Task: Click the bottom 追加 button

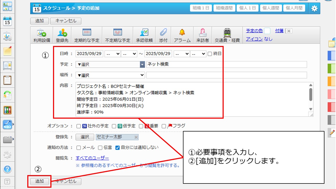Action: pos(39,181)
